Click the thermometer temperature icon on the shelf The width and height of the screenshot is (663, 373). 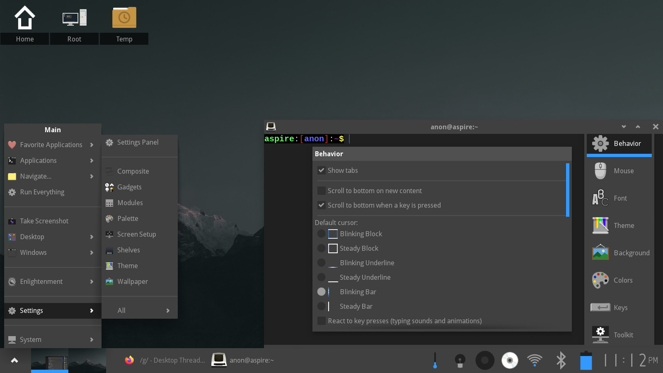(435, 360)
